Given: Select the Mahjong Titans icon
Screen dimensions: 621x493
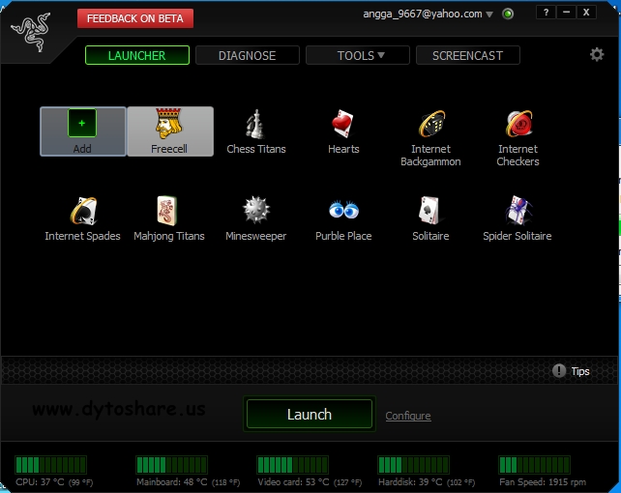Looking at the screenshot, I should coord(166,211).
